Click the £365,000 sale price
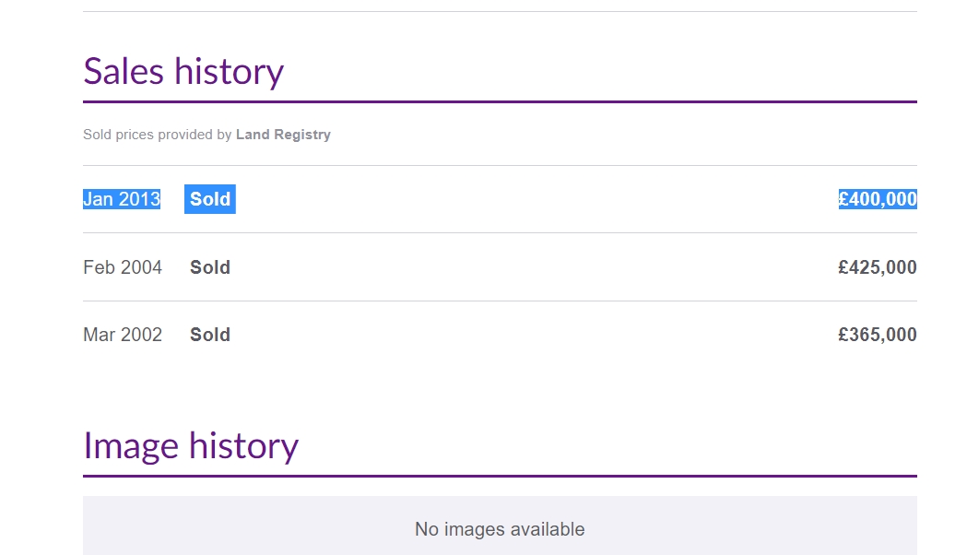Image resolution: width=955 pixels, height=555 pixels. pos(877,335)
